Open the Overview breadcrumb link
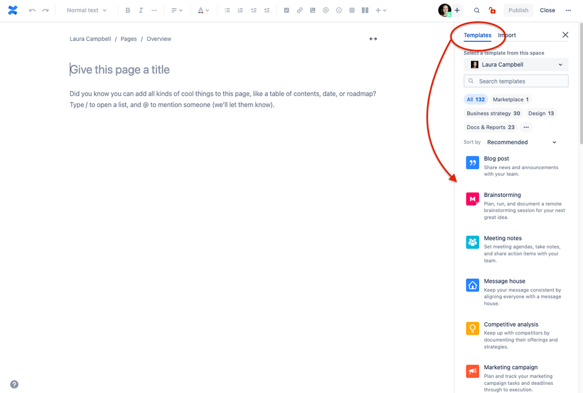Screen dimensions: 583x393 (x=159, y=38)
